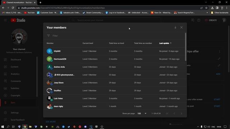Open the channel profile picture
This screenshot has width=230, height=129.
[x=19, y=37]
